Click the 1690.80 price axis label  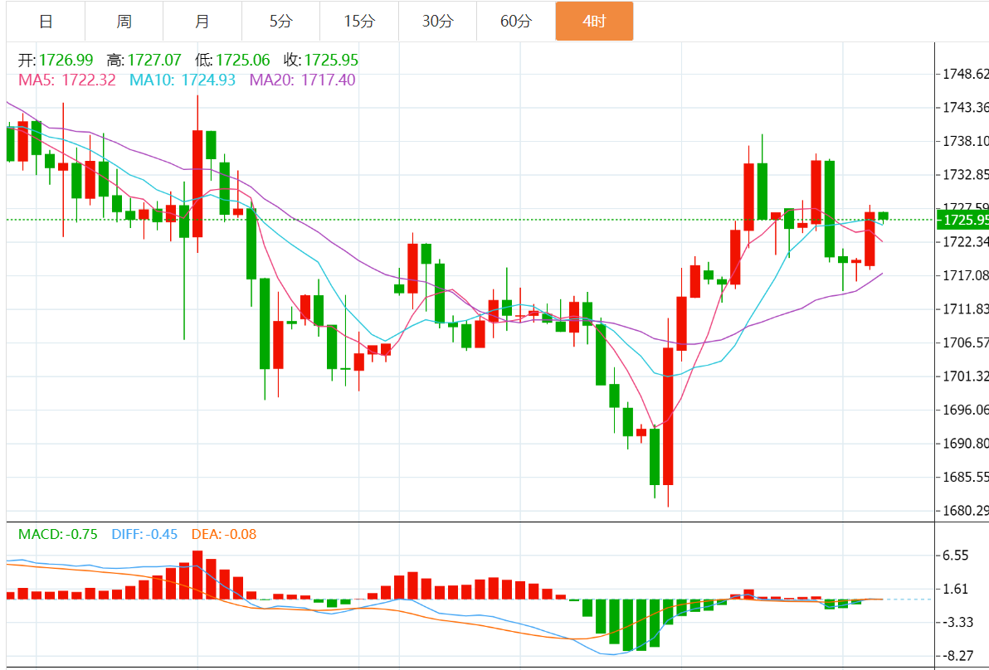tap(965, 444)
